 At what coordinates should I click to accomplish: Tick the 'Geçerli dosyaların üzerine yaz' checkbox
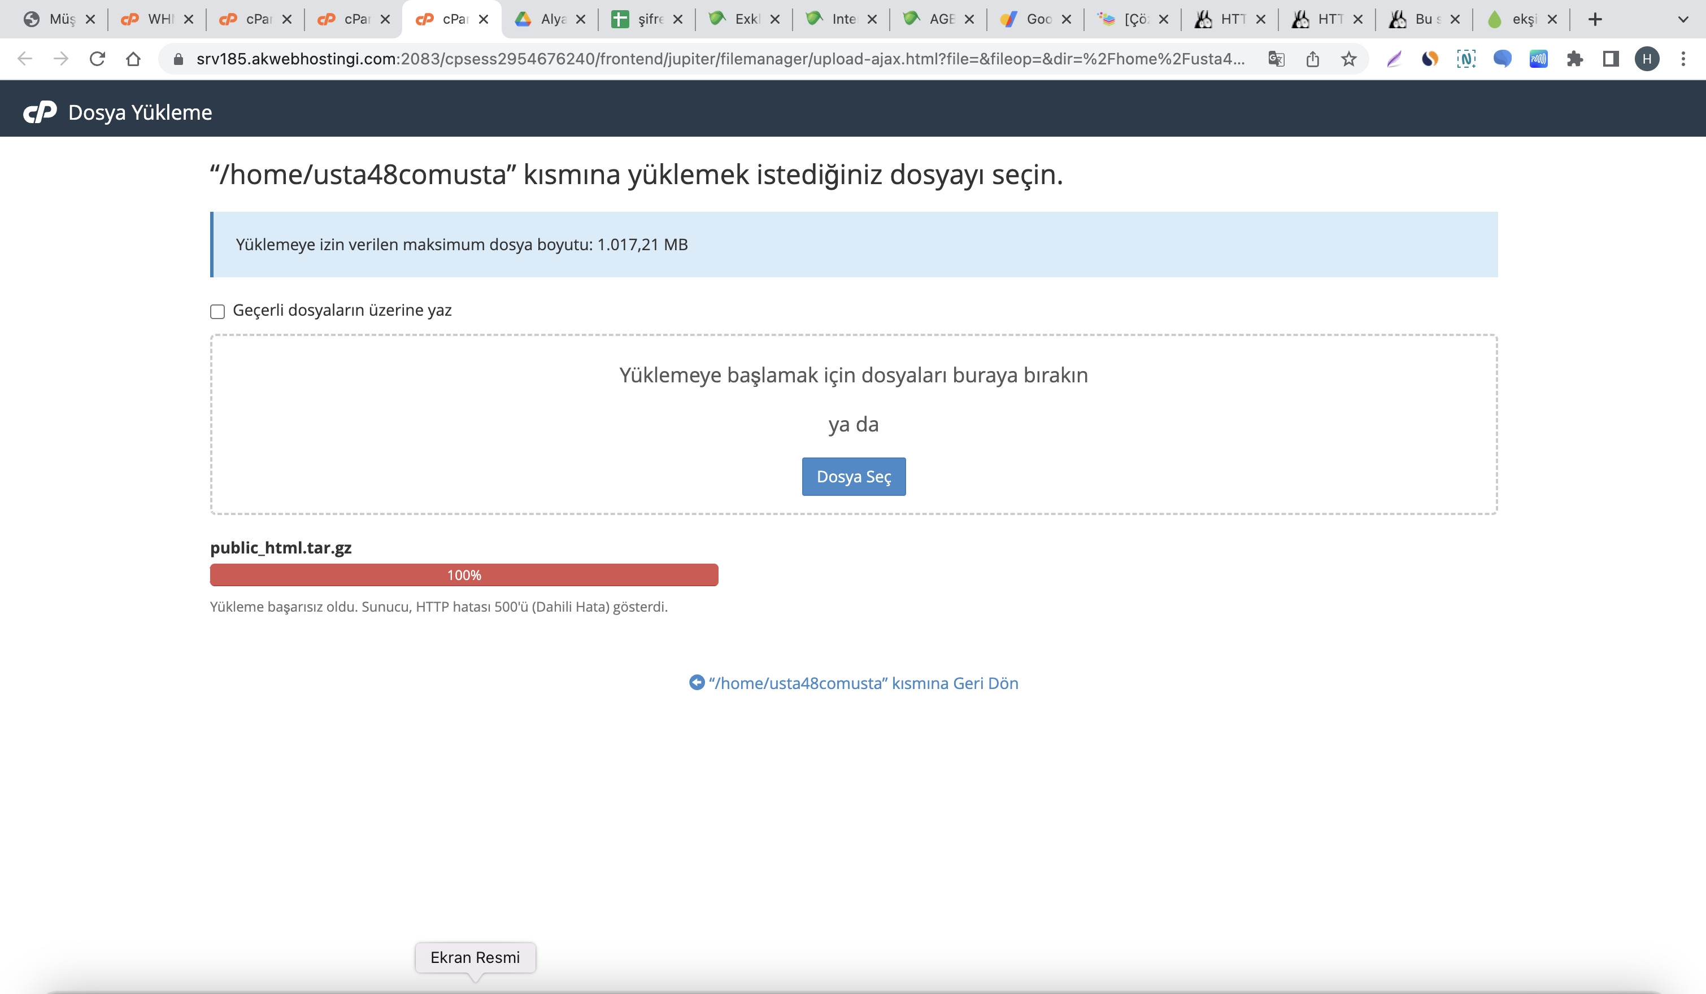click(217, 311)
